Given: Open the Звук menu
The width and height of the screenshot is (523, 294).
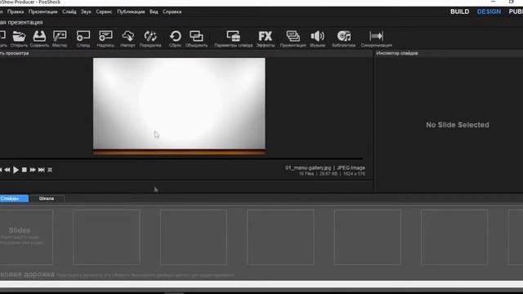Looking at the screenshot, I should [x=86, y=11].
